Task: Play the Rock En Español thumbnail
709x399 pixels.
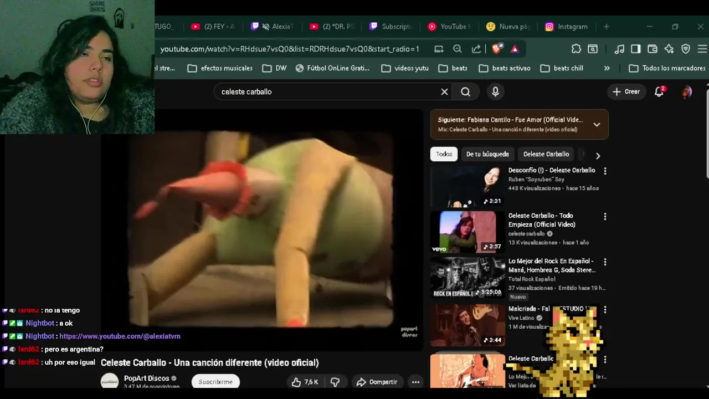Action: [x=467, y=278]
